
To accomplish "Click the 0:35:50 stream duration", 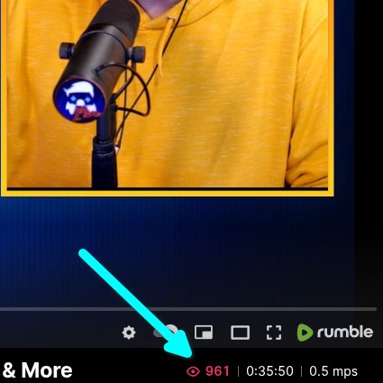I will (269, 371).
